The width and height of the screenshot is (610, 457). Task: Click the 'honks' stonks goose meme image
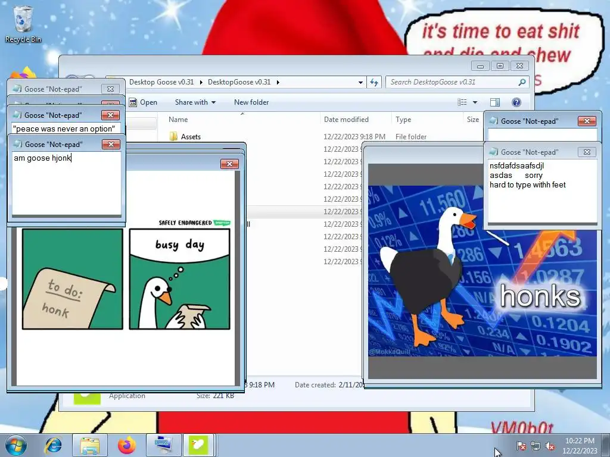[483, 271]
